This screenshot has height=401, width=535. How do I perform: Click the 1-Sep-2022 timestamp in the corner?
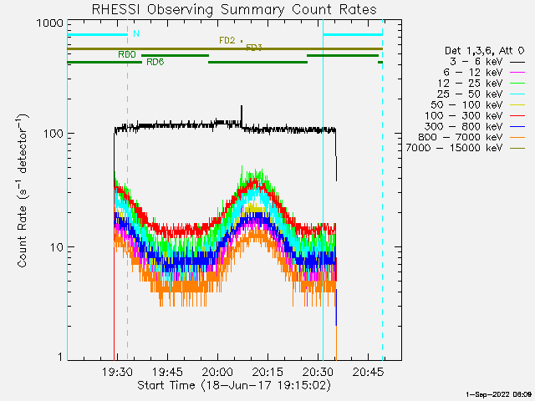click(x=498, y=394)
